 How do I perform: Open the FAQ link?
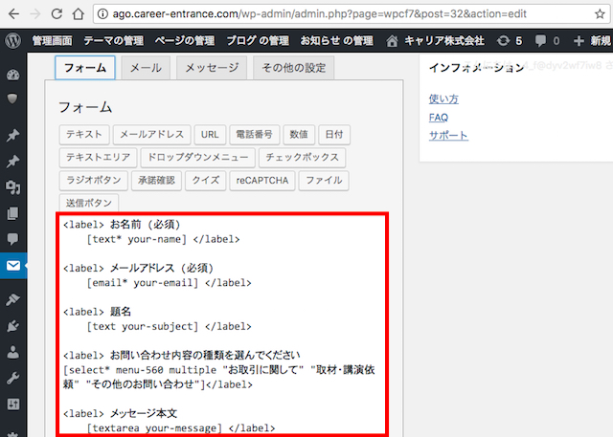[439, 117]
